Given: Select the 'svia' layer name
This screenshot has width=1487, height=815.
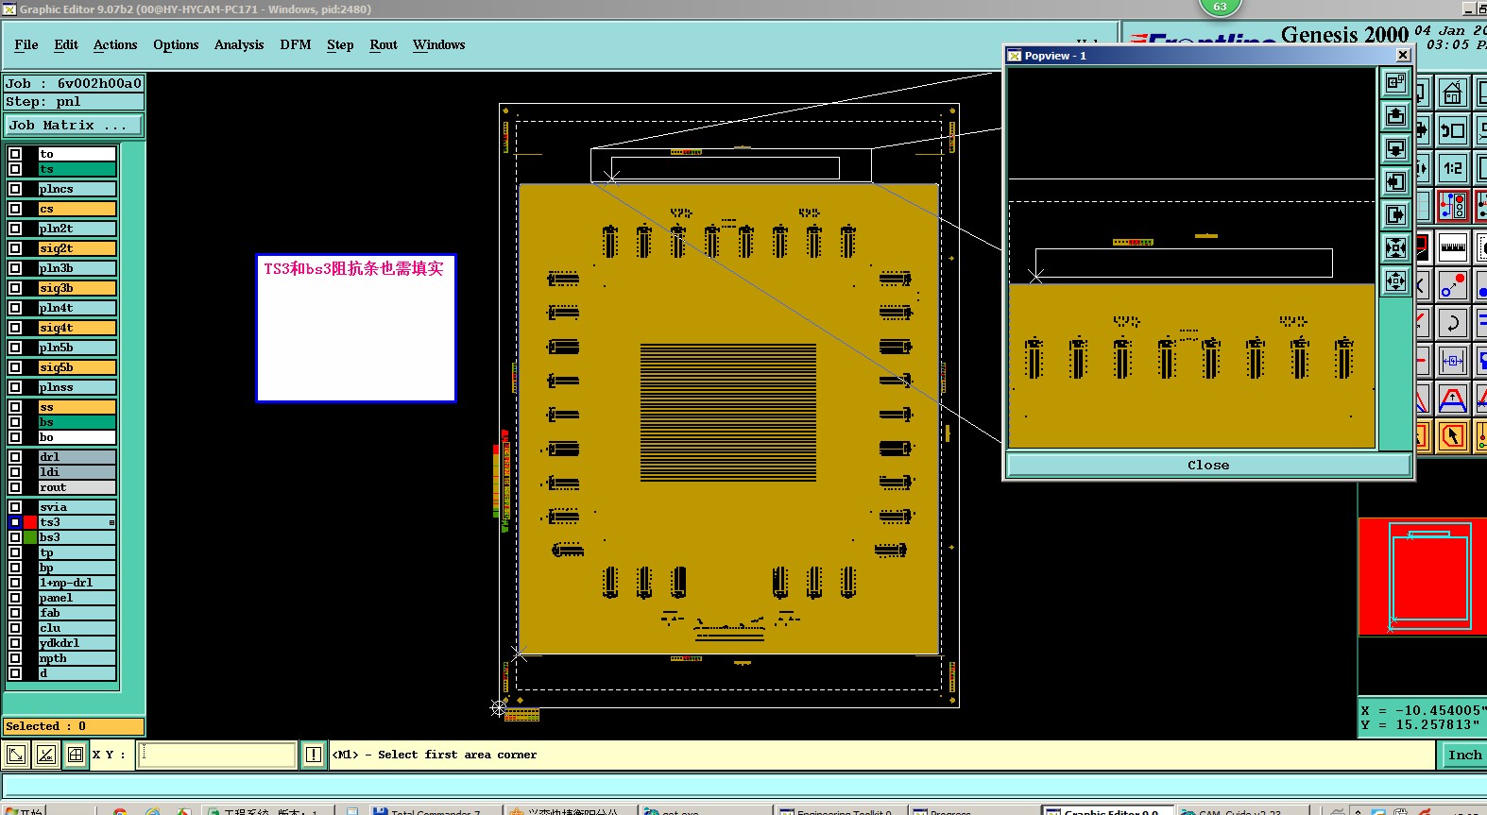Looking at the screenshot, I should pyautogui.click(x=77, y=507).
